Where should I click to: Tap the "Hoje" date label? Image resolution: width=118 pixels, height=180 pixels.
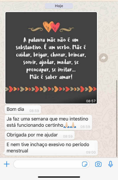pyautogui.click(x=59, y=6)
